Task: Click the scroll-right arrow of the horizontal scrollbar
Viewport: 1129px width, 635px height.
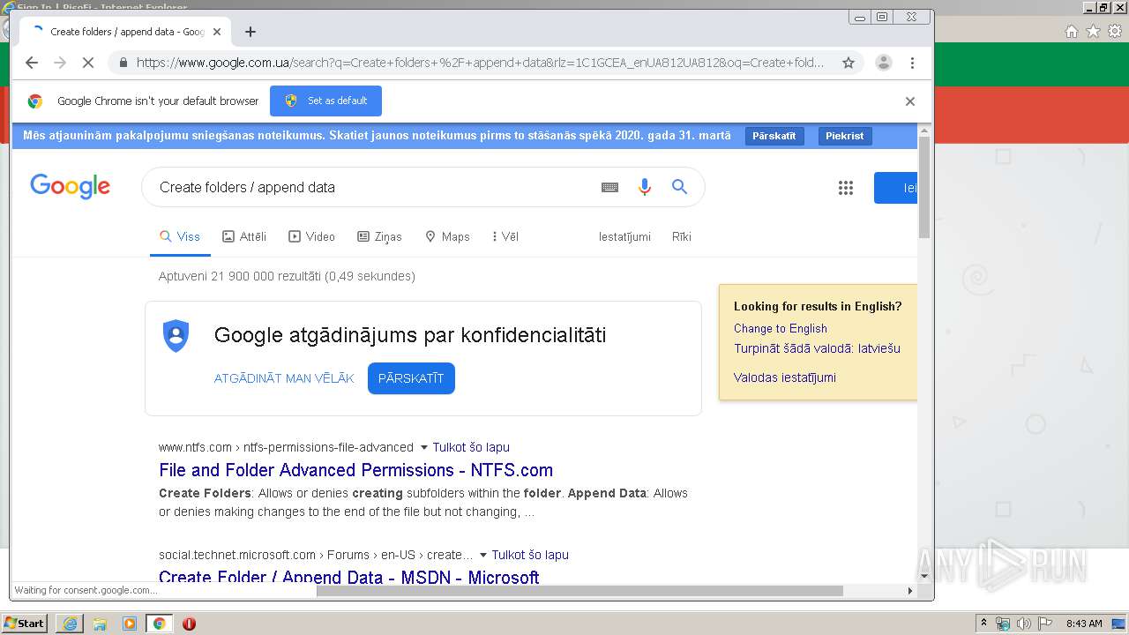Action: (910, 591)
